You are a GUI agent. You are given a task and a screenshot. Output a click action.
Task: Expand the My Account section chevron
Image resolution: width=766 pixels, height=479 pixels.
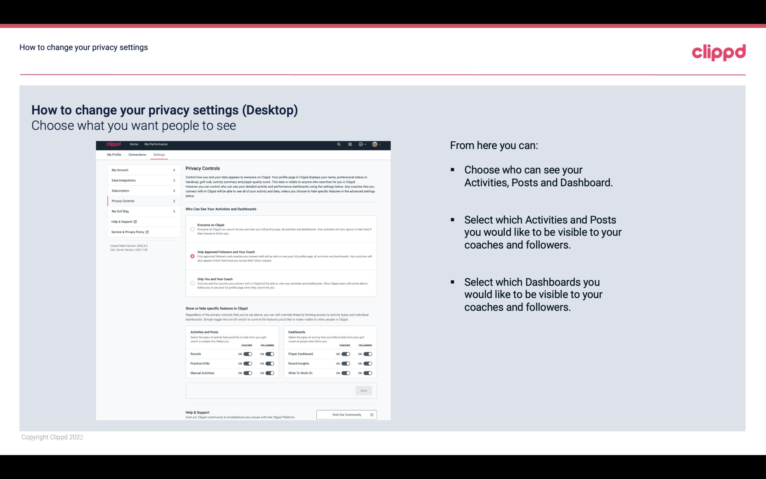pos(174,170)
